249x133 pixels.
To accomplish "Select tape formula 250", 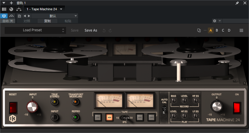I will coord(98,118).
